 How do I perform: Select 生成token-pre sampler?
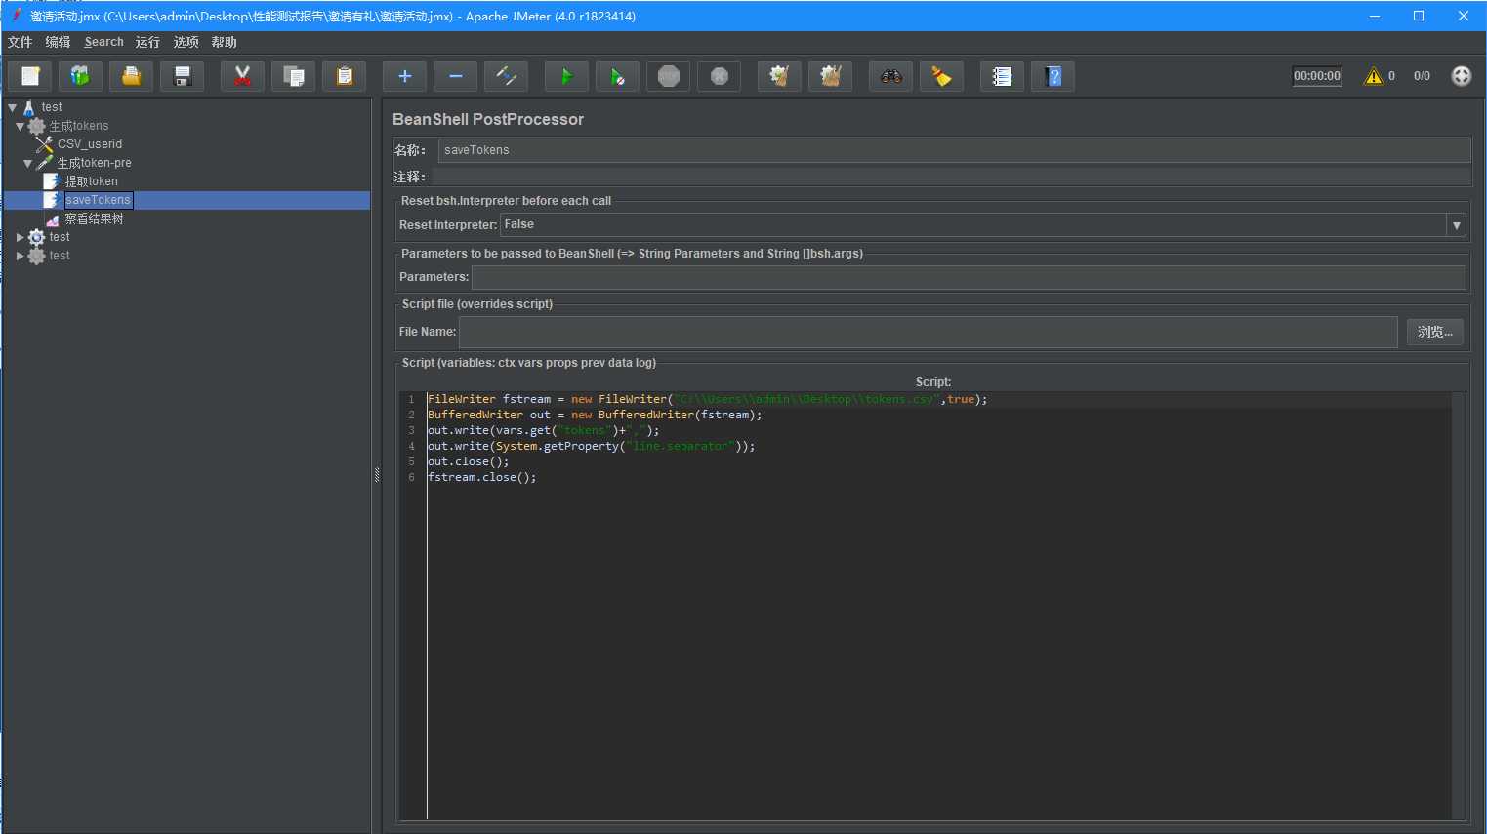[x=94, y=163]
